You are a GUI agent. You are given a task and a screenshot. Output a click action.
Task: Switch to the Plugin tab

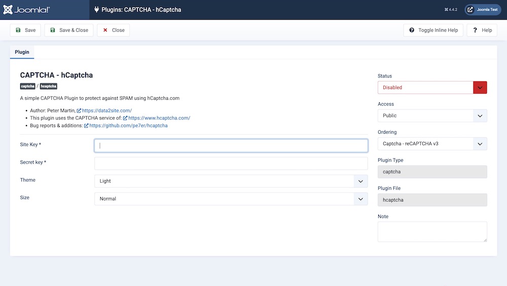[x=22, y=52]
